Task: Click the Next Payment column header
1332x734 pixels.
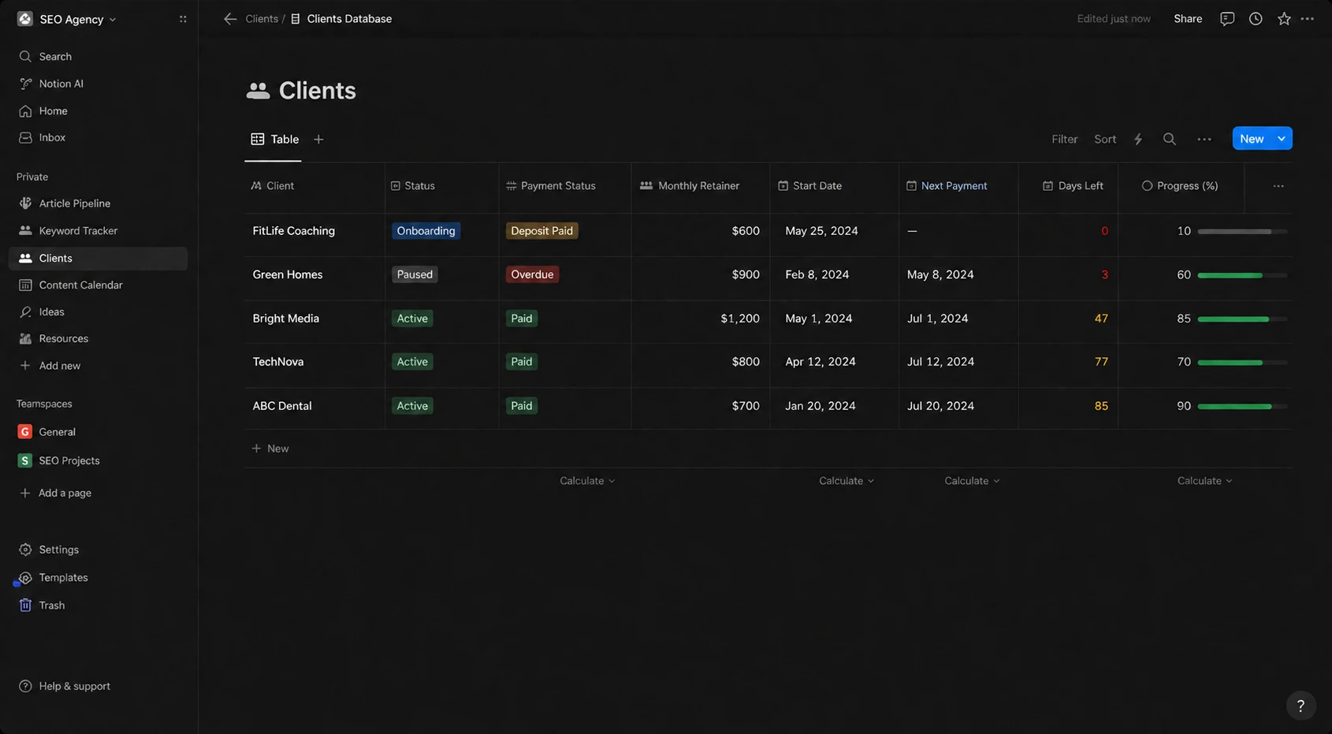Action: 958,186
